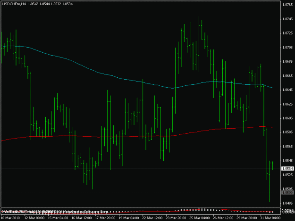This screenshot has width=295, height=221.
Task: Click the 31 Mar 04:00 time label
Action: click(270, 218)
